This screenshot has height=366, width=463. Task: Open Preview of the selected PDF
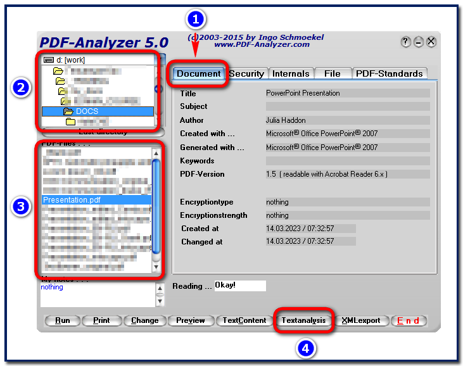pyautogui.click(x=191, y=320)
